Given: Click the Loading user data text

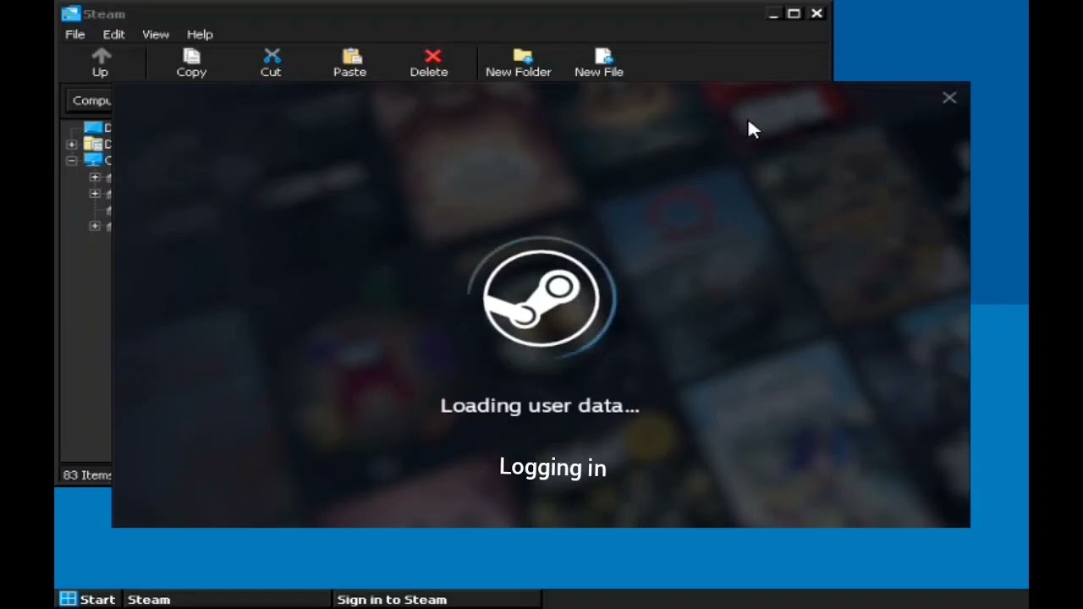Looking at the screenshot, I should click(540, 406).
